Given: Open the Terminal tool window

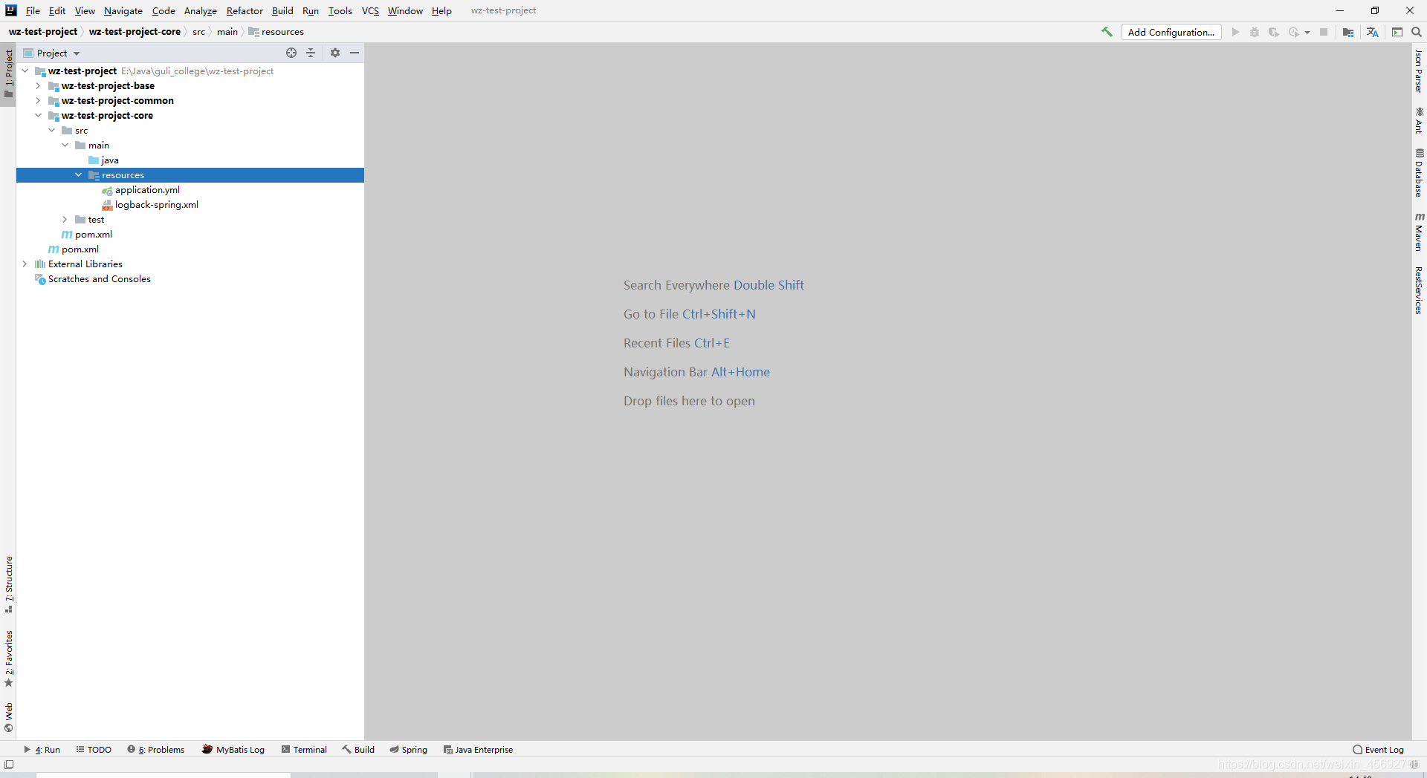Looking at the screenshot, I should [x=304, y=749].
